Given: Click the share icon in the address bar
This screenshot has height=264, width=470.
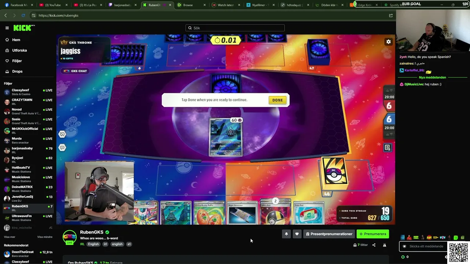Looking at the screenshot, I should click(391, 15).
